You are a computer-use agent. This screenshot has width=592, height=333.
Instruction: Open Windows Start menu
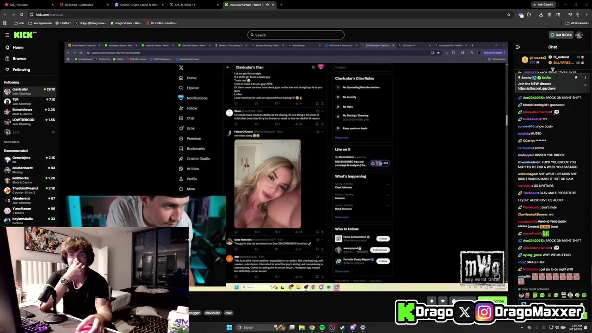pos(229,327)
